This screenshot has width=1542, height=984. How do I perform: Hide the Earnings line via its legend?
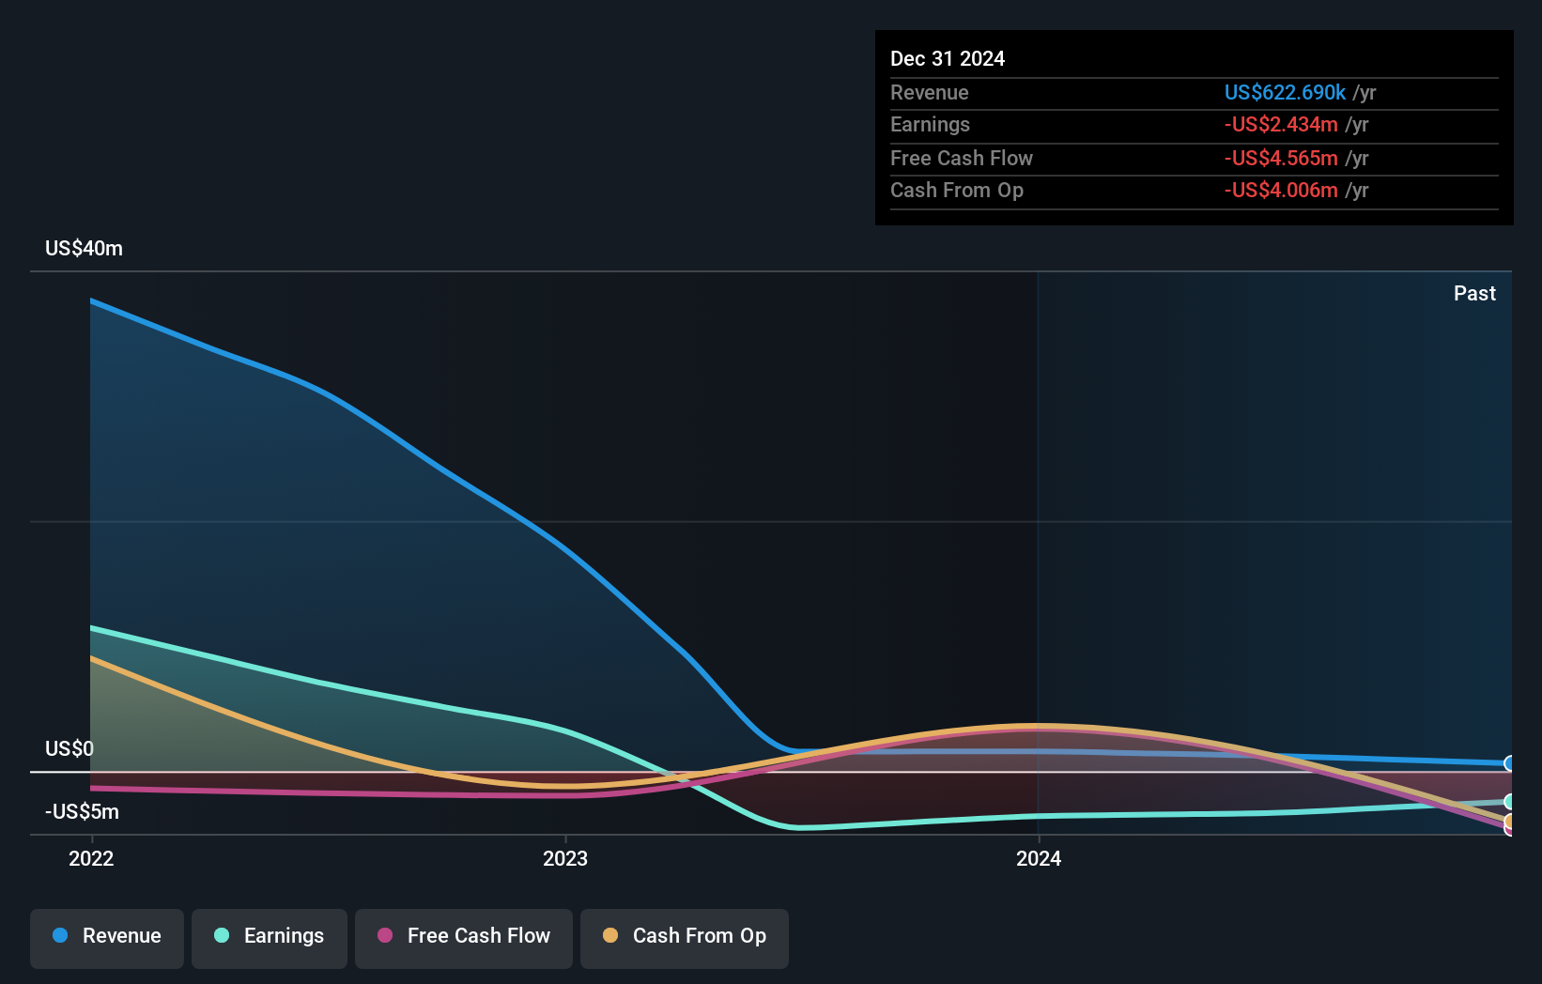269,936
